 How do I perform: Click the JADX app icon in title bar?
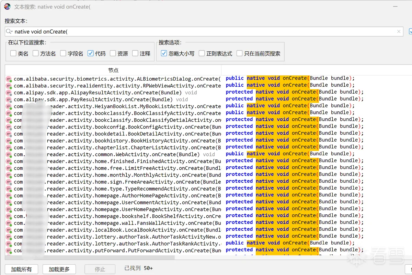[7, 7]
